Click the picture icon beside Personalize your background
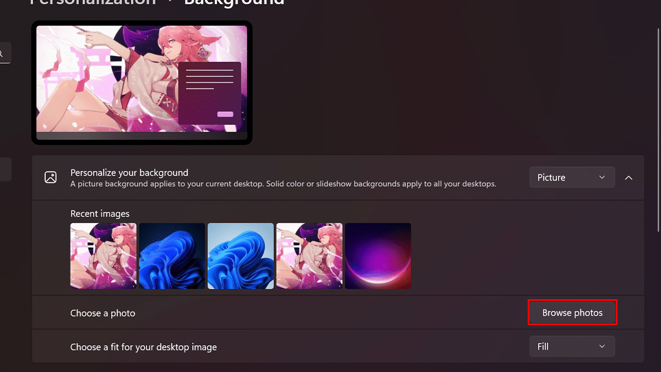 51,177
